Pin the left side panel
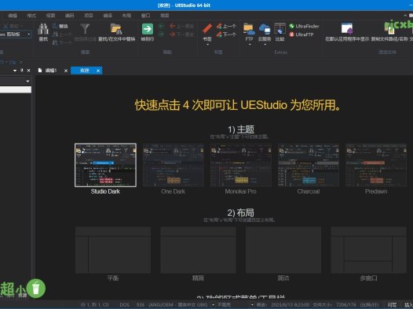This screenshot has width=413, height=309. click(x=22, y=71)
